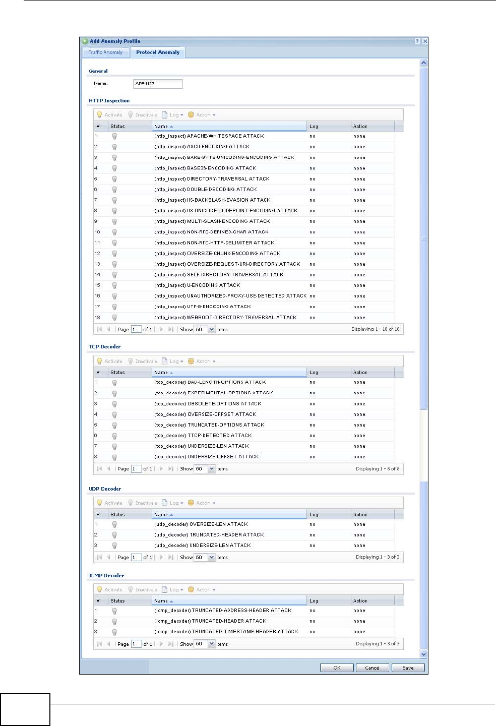
Task: Open Action dropdown in TCP Decoder toolbar
Action: [x=202, y=361]
